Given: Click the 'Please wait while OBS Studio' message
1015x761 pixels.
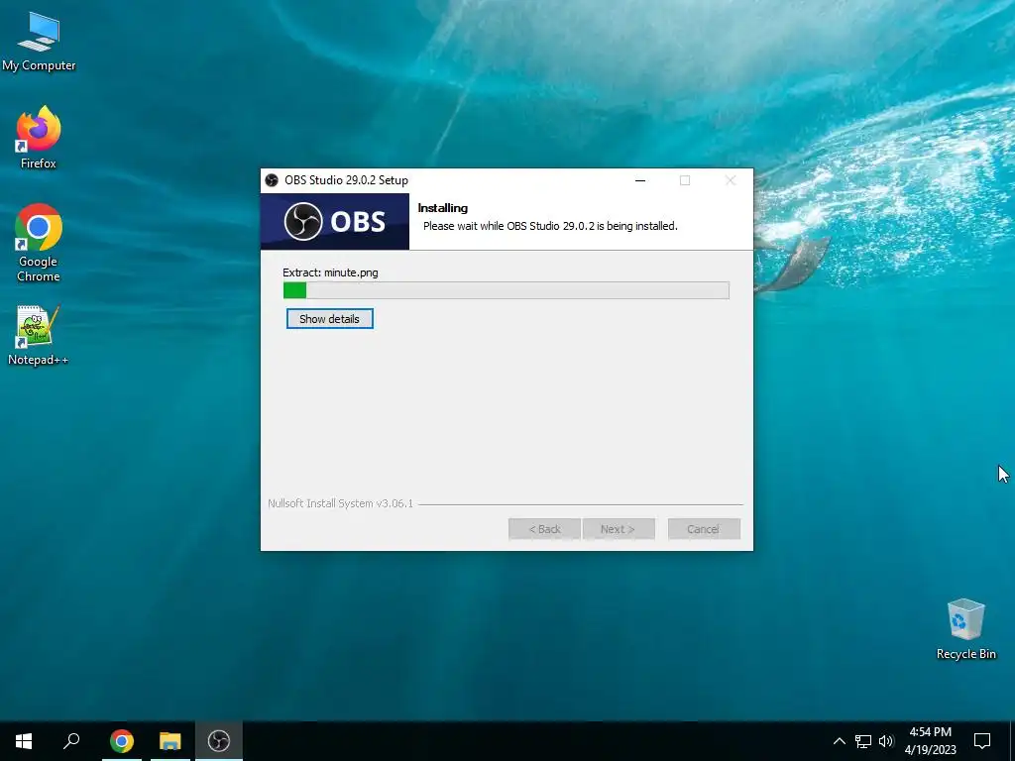Looking at the screenshot, I should coord(550,226).
